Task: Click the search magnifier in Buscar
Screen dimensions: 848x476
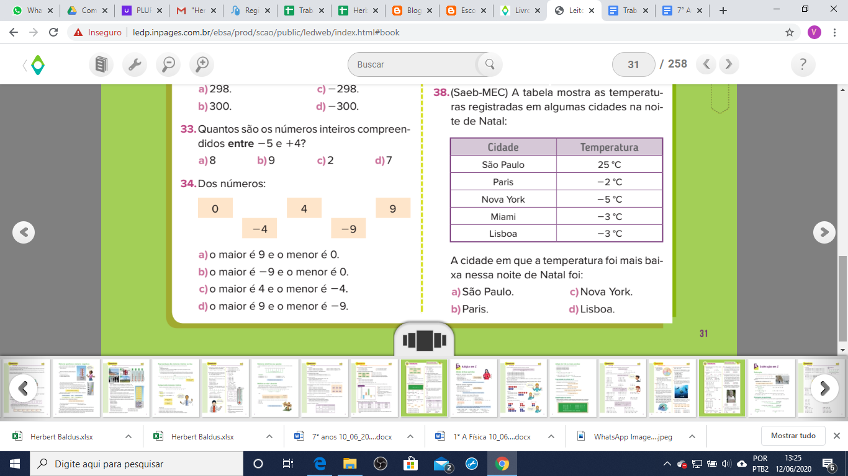Action: tap(489, 64)
